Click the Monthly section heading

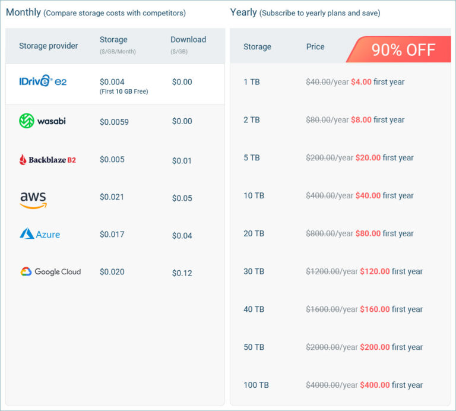[x=23, y=12]
